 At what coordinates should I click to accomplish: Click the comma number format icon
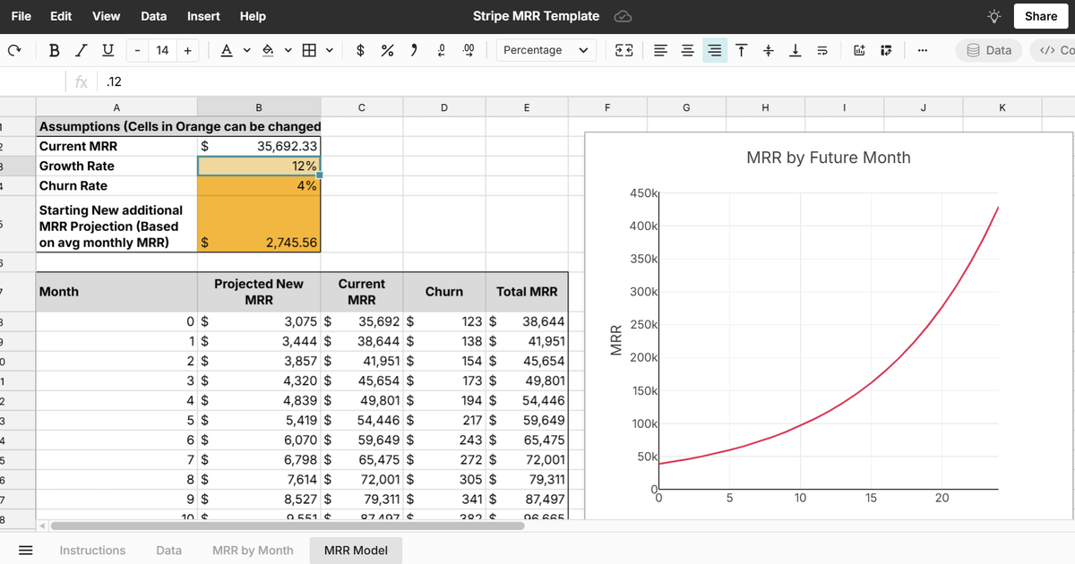click(x=414, y=50)
